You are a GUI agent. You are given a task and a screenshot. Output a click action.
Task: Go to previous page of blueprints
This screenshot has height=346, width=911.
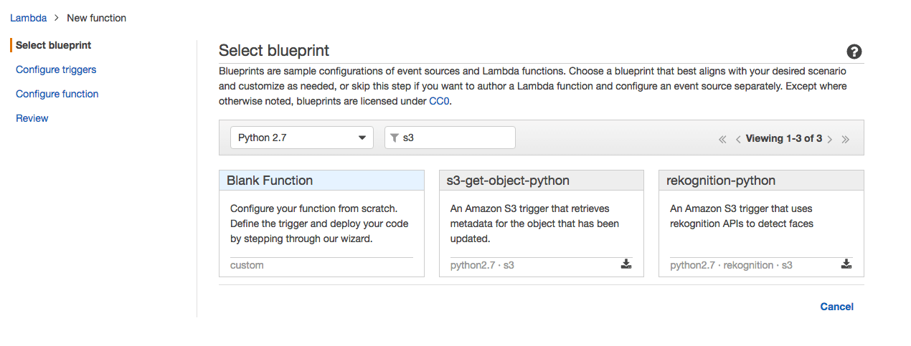point(738,139)
